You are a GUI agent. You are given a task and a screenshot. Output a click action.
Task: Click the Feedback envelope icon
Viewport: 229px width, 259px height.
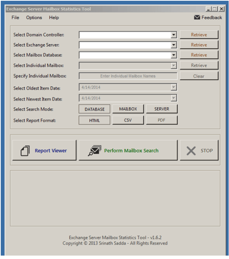(x=197, y=17)
